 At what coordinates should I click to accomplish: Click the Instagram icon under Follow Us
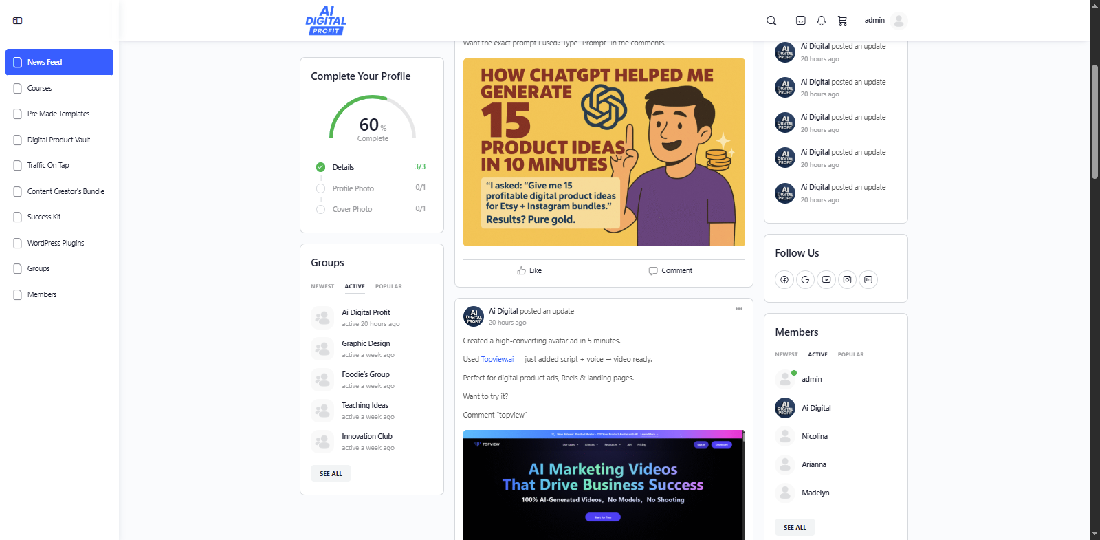click(848, 280)
